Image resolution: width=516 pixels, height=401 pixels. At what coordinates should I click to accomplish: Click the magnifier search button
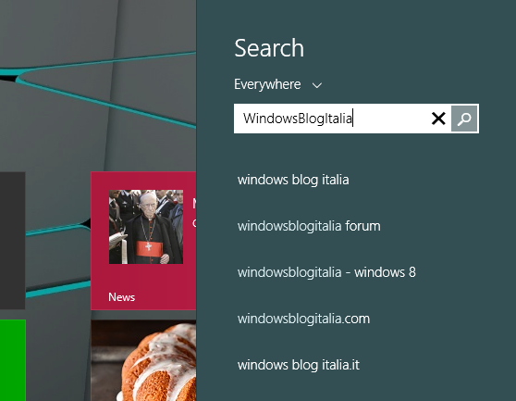coord(464,119)
